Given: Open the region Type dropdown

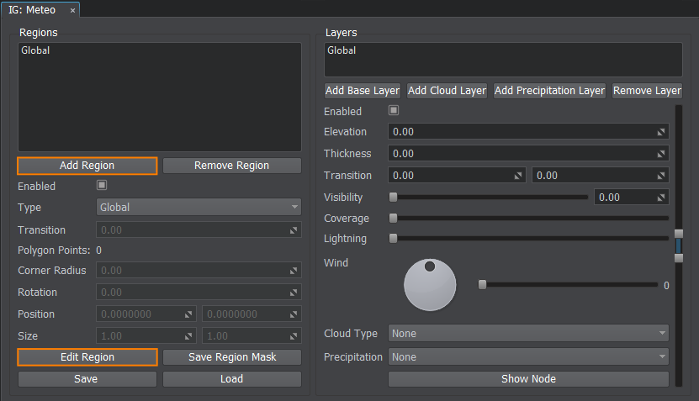Looking at the screenshot, I should 199,208.
